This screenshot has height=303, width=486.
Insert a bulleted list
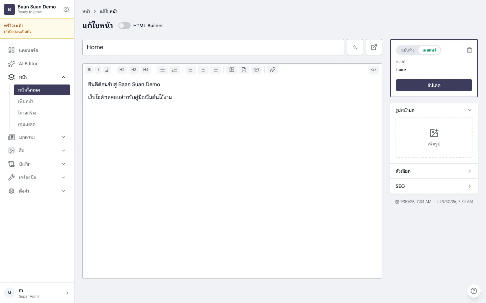(162, 70)
